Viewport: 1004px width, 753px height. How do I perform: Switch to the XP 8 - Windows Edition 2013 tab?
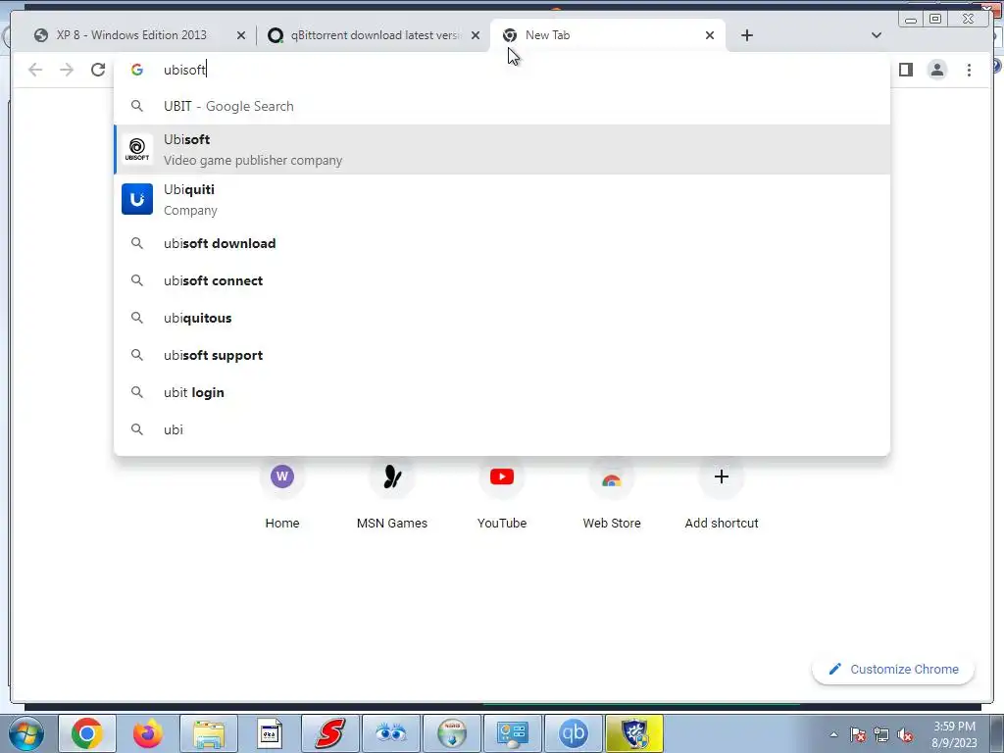click(x=131, y=35)
